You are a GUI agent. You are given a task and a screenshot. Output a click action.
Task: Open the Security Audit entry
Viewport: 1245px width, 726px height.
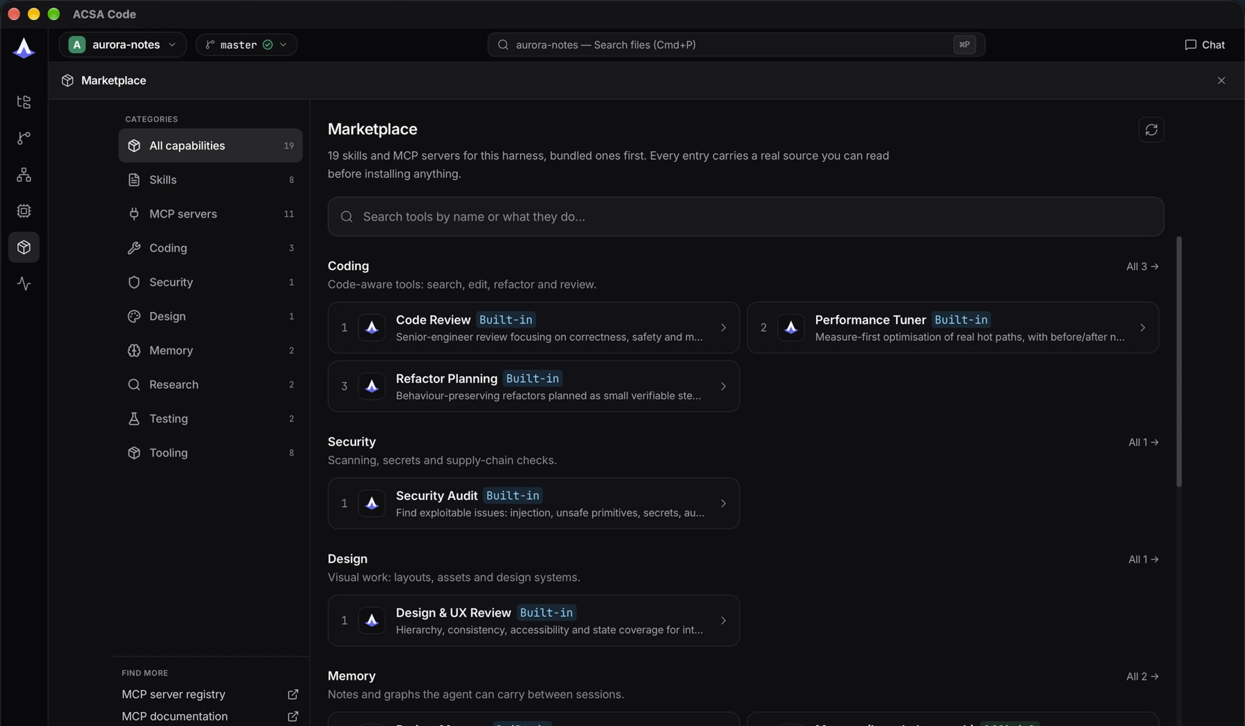tap(533, 503)
